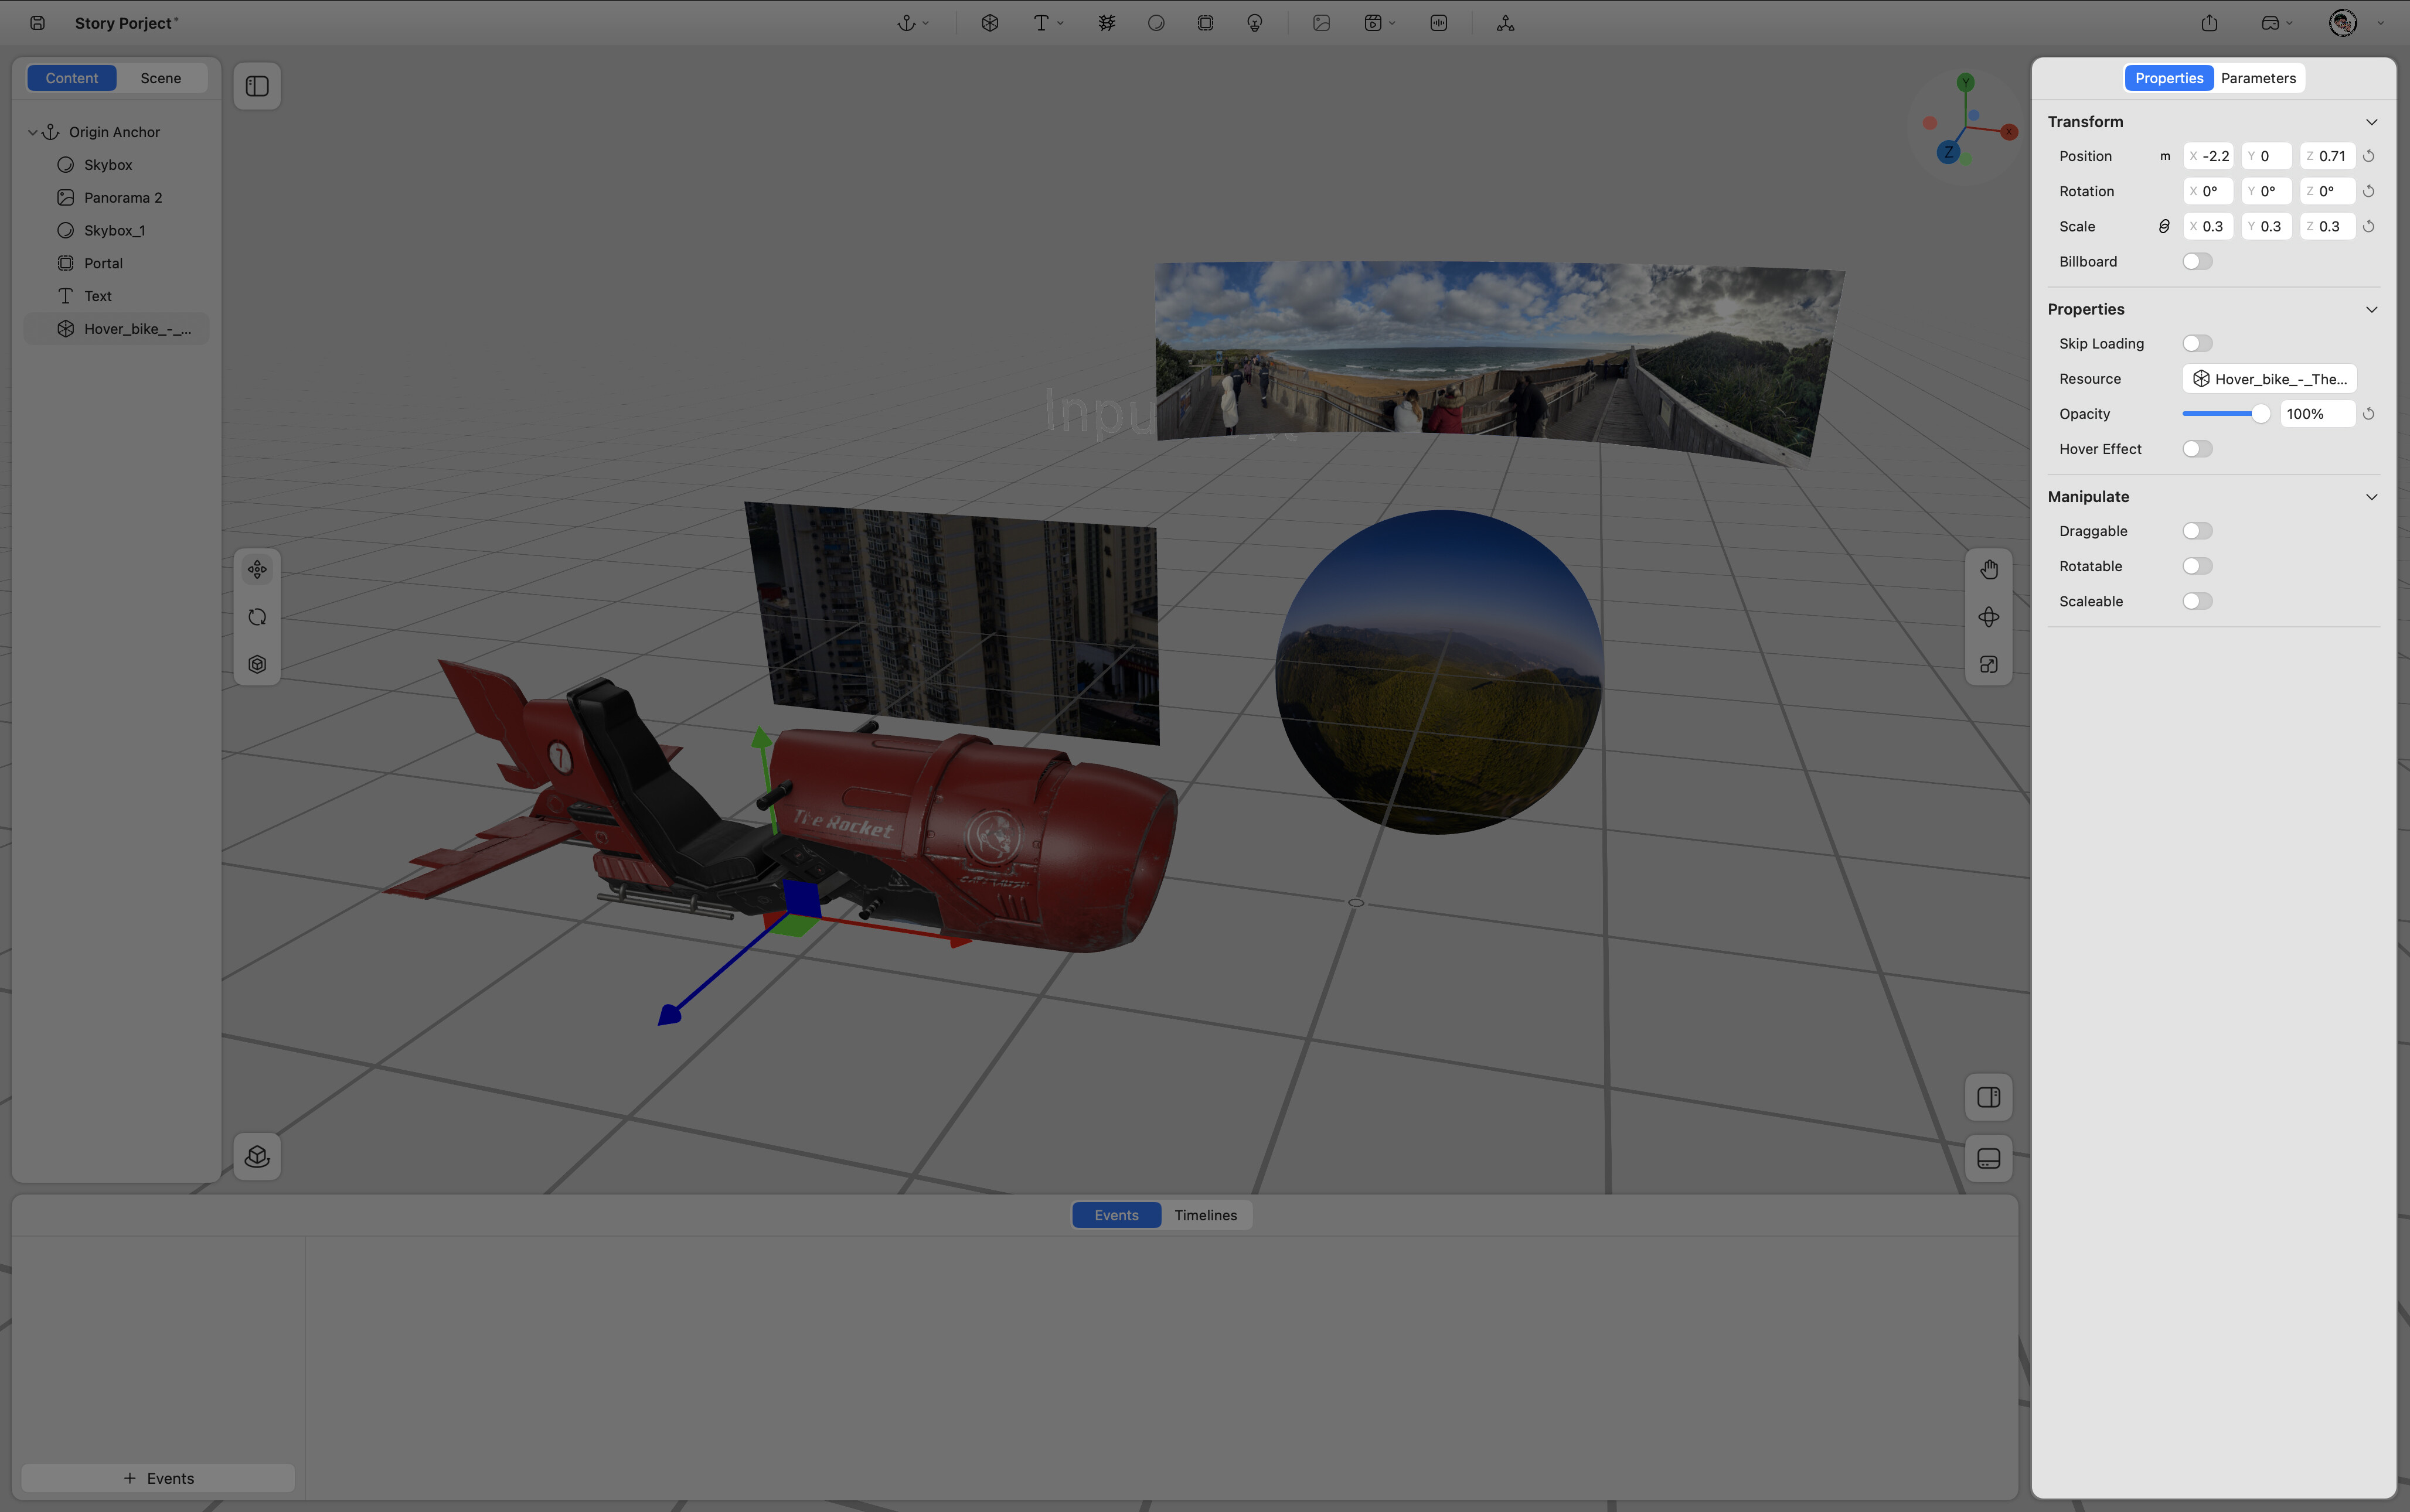Collapse the Origin Anchor tree
The width and height of the screenshot is (2410, 1512).
pos(32,132)
